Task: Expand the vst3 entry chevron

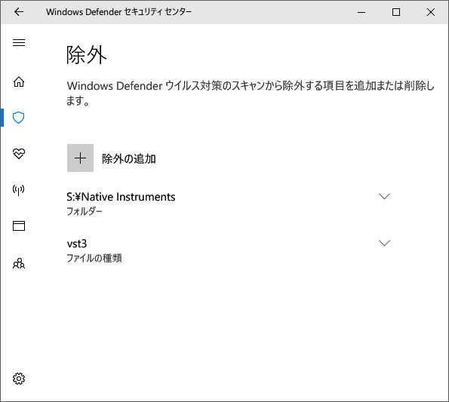Action: [384, 243]
